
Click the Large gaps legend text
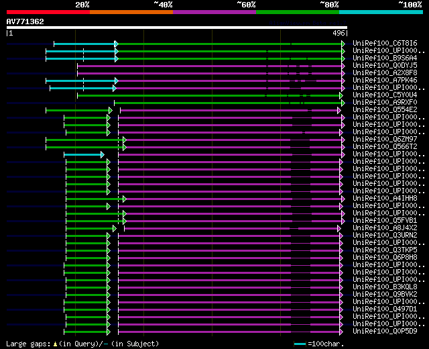click(x=28, y=344)
